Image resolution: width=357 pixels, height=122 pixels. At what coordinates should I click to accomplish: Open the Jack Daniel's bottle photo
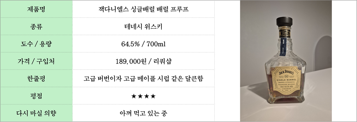click(x=286, y=61)
